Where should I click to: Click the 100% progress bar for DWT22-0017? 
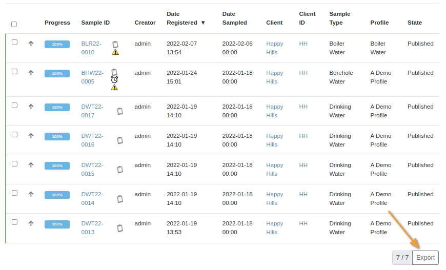point(57,108)
